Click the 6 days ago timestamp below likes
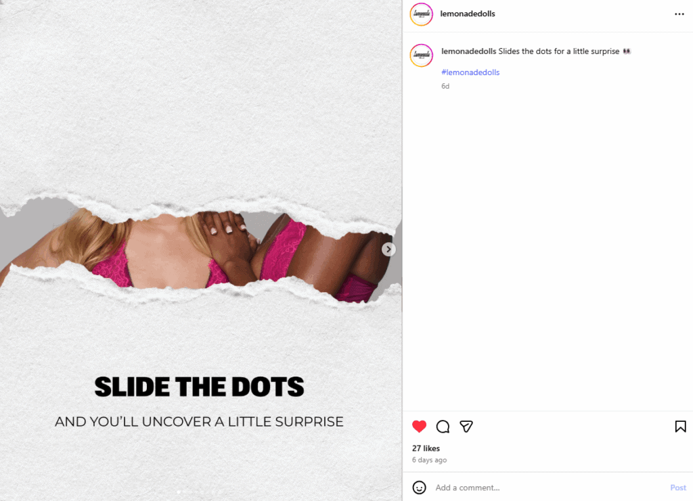Screen dimensions: 693x501 429,460
